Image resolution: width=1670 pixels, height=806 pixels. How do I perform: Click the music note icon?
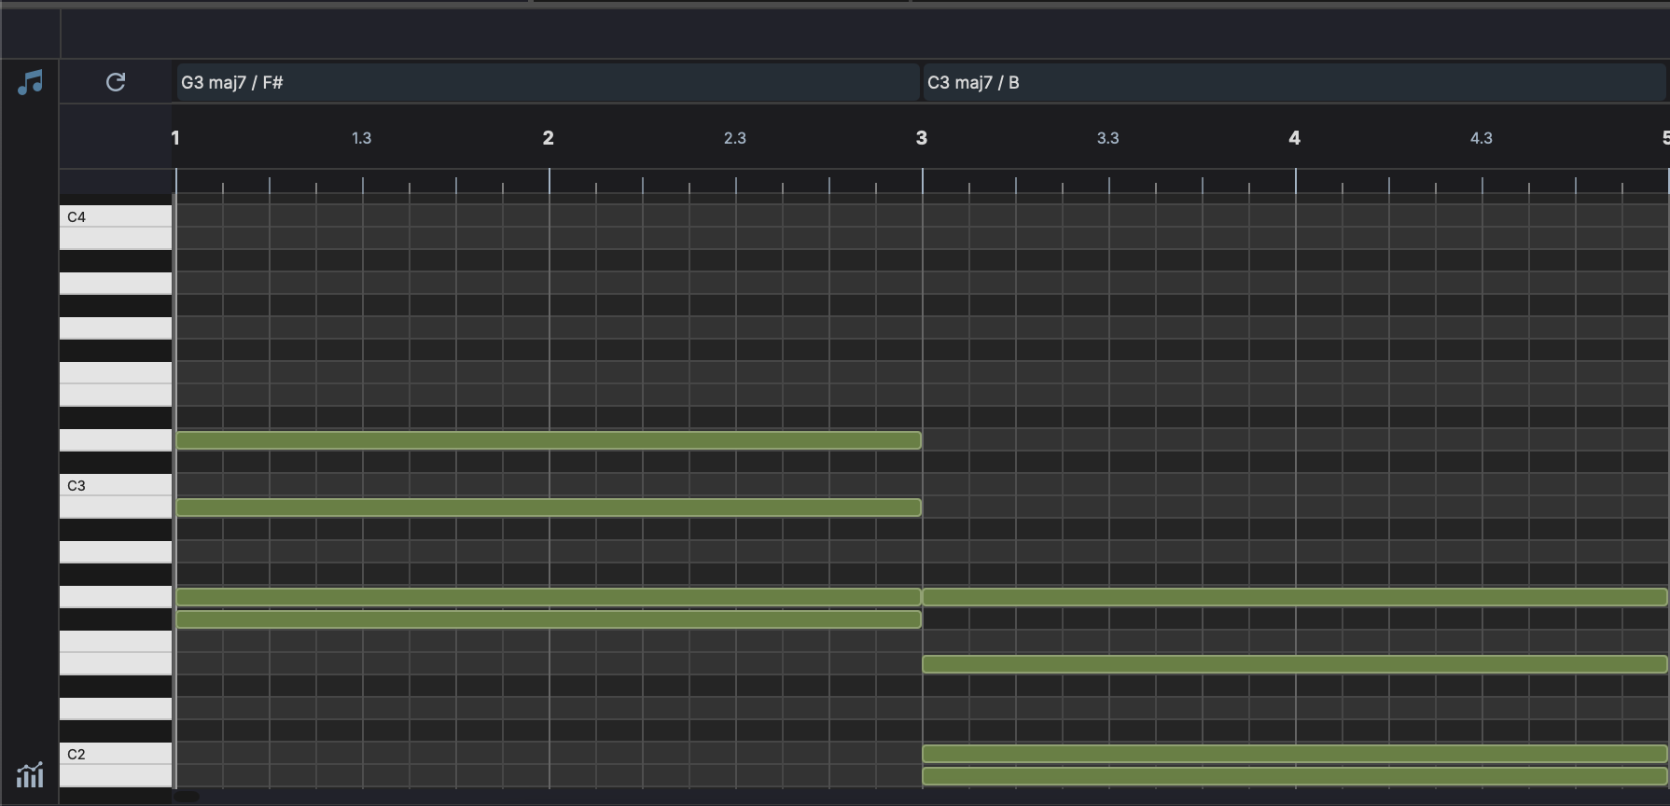pos(30,82)
